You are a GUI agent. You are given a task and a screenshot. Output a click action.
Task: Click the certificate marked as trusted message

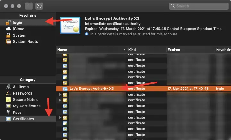[x=133, y=34]
